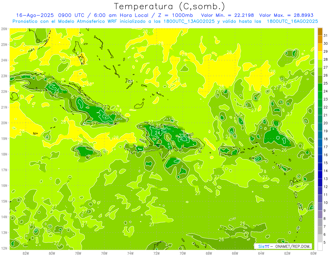Click the '17' colorbar scale label
Screen dimensions: 333x257
pos(326,147)
